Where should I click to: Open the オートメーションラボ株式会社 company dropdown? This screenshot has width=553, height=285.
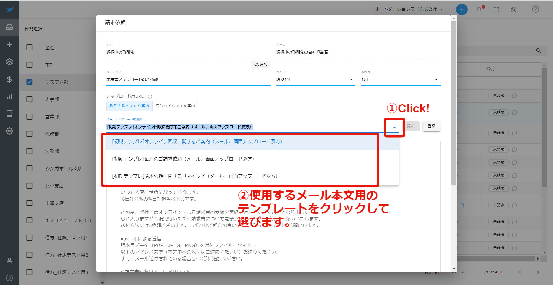pos(409,9)
